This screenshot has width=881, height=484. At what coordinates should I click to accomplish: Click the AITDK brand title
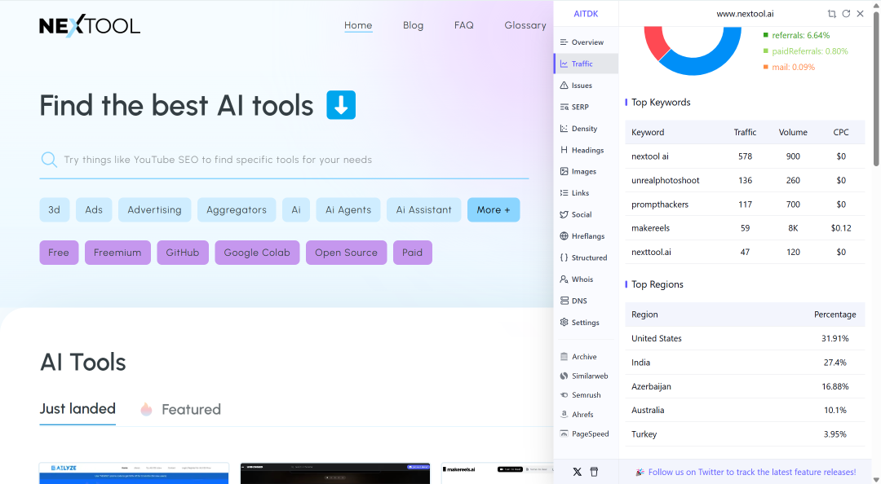tap(586, 14)
